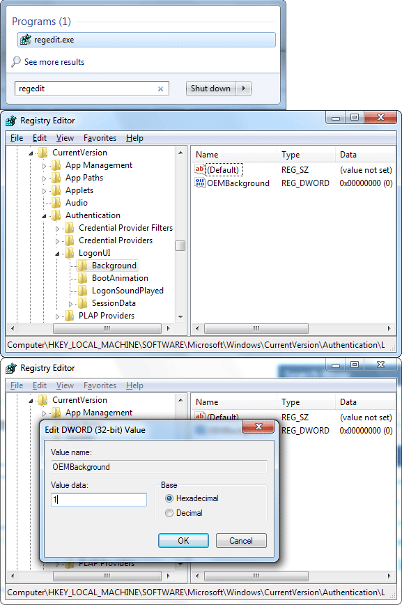Collapse the LogonUI node in upper tree
402x605 pixels.
pyautogui.click(x=57, y=254)
